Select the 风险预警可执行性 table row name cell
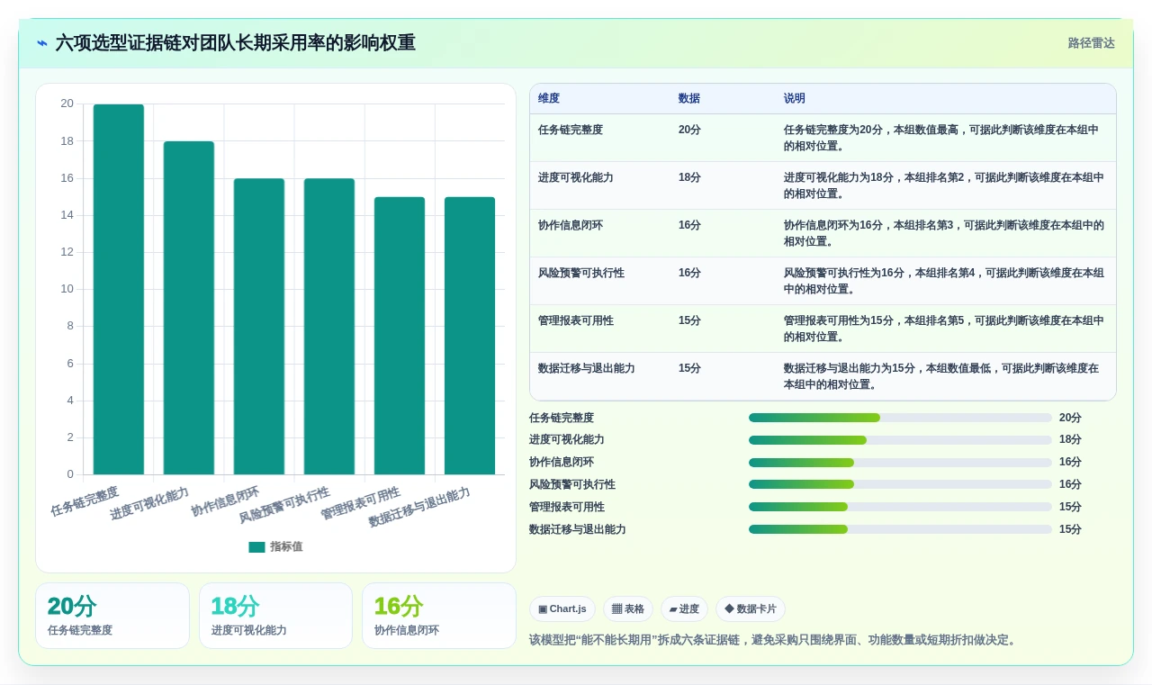Viewport: 1152px width, 685px height. (x=581, y=273)
